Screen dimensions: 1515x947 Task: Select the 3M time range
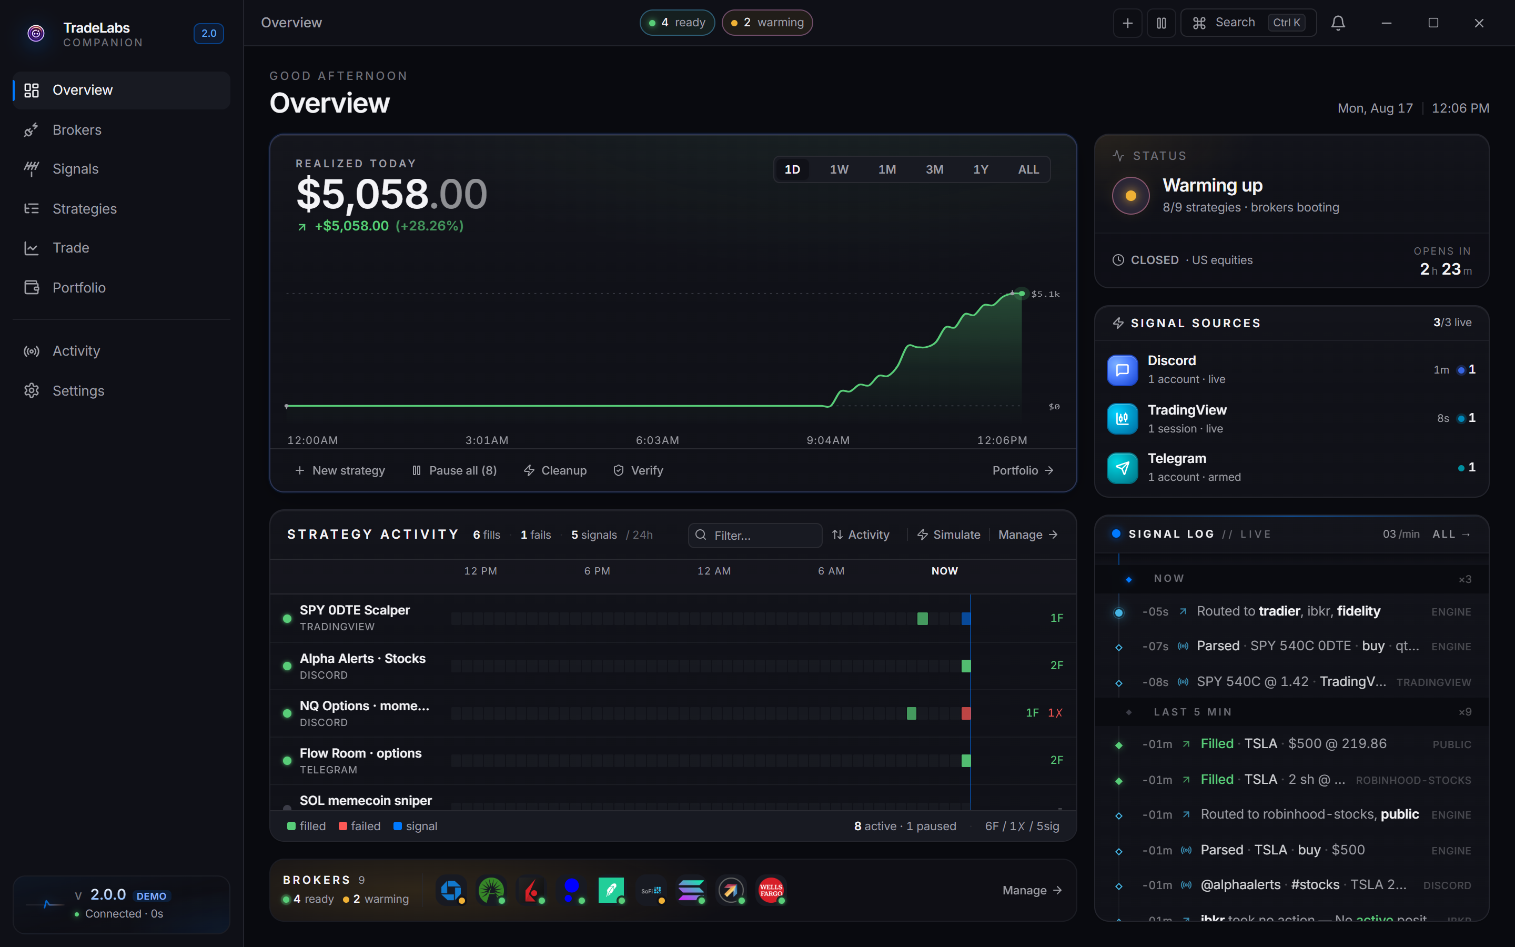point(934,170)
